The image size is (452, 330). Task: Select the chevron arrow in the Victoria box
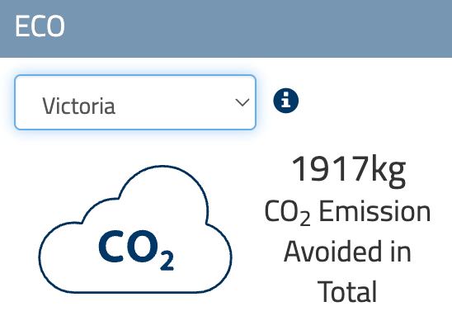click(242, 102)
